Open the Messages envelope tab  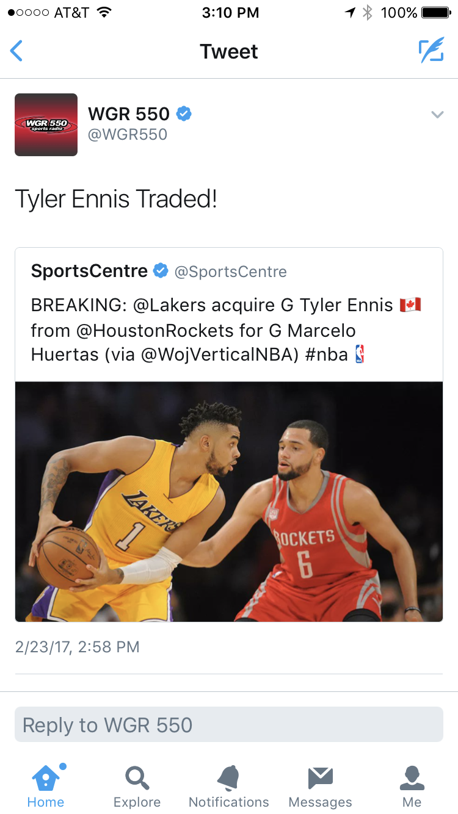click(321, 786)
